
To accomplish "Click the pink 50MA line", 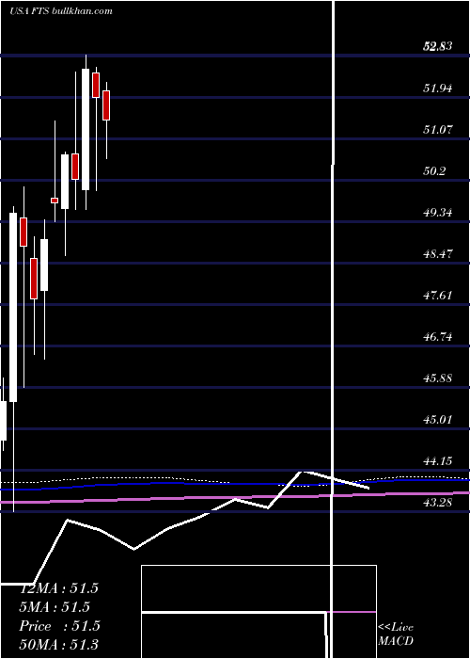I will [x=235, y=498].
